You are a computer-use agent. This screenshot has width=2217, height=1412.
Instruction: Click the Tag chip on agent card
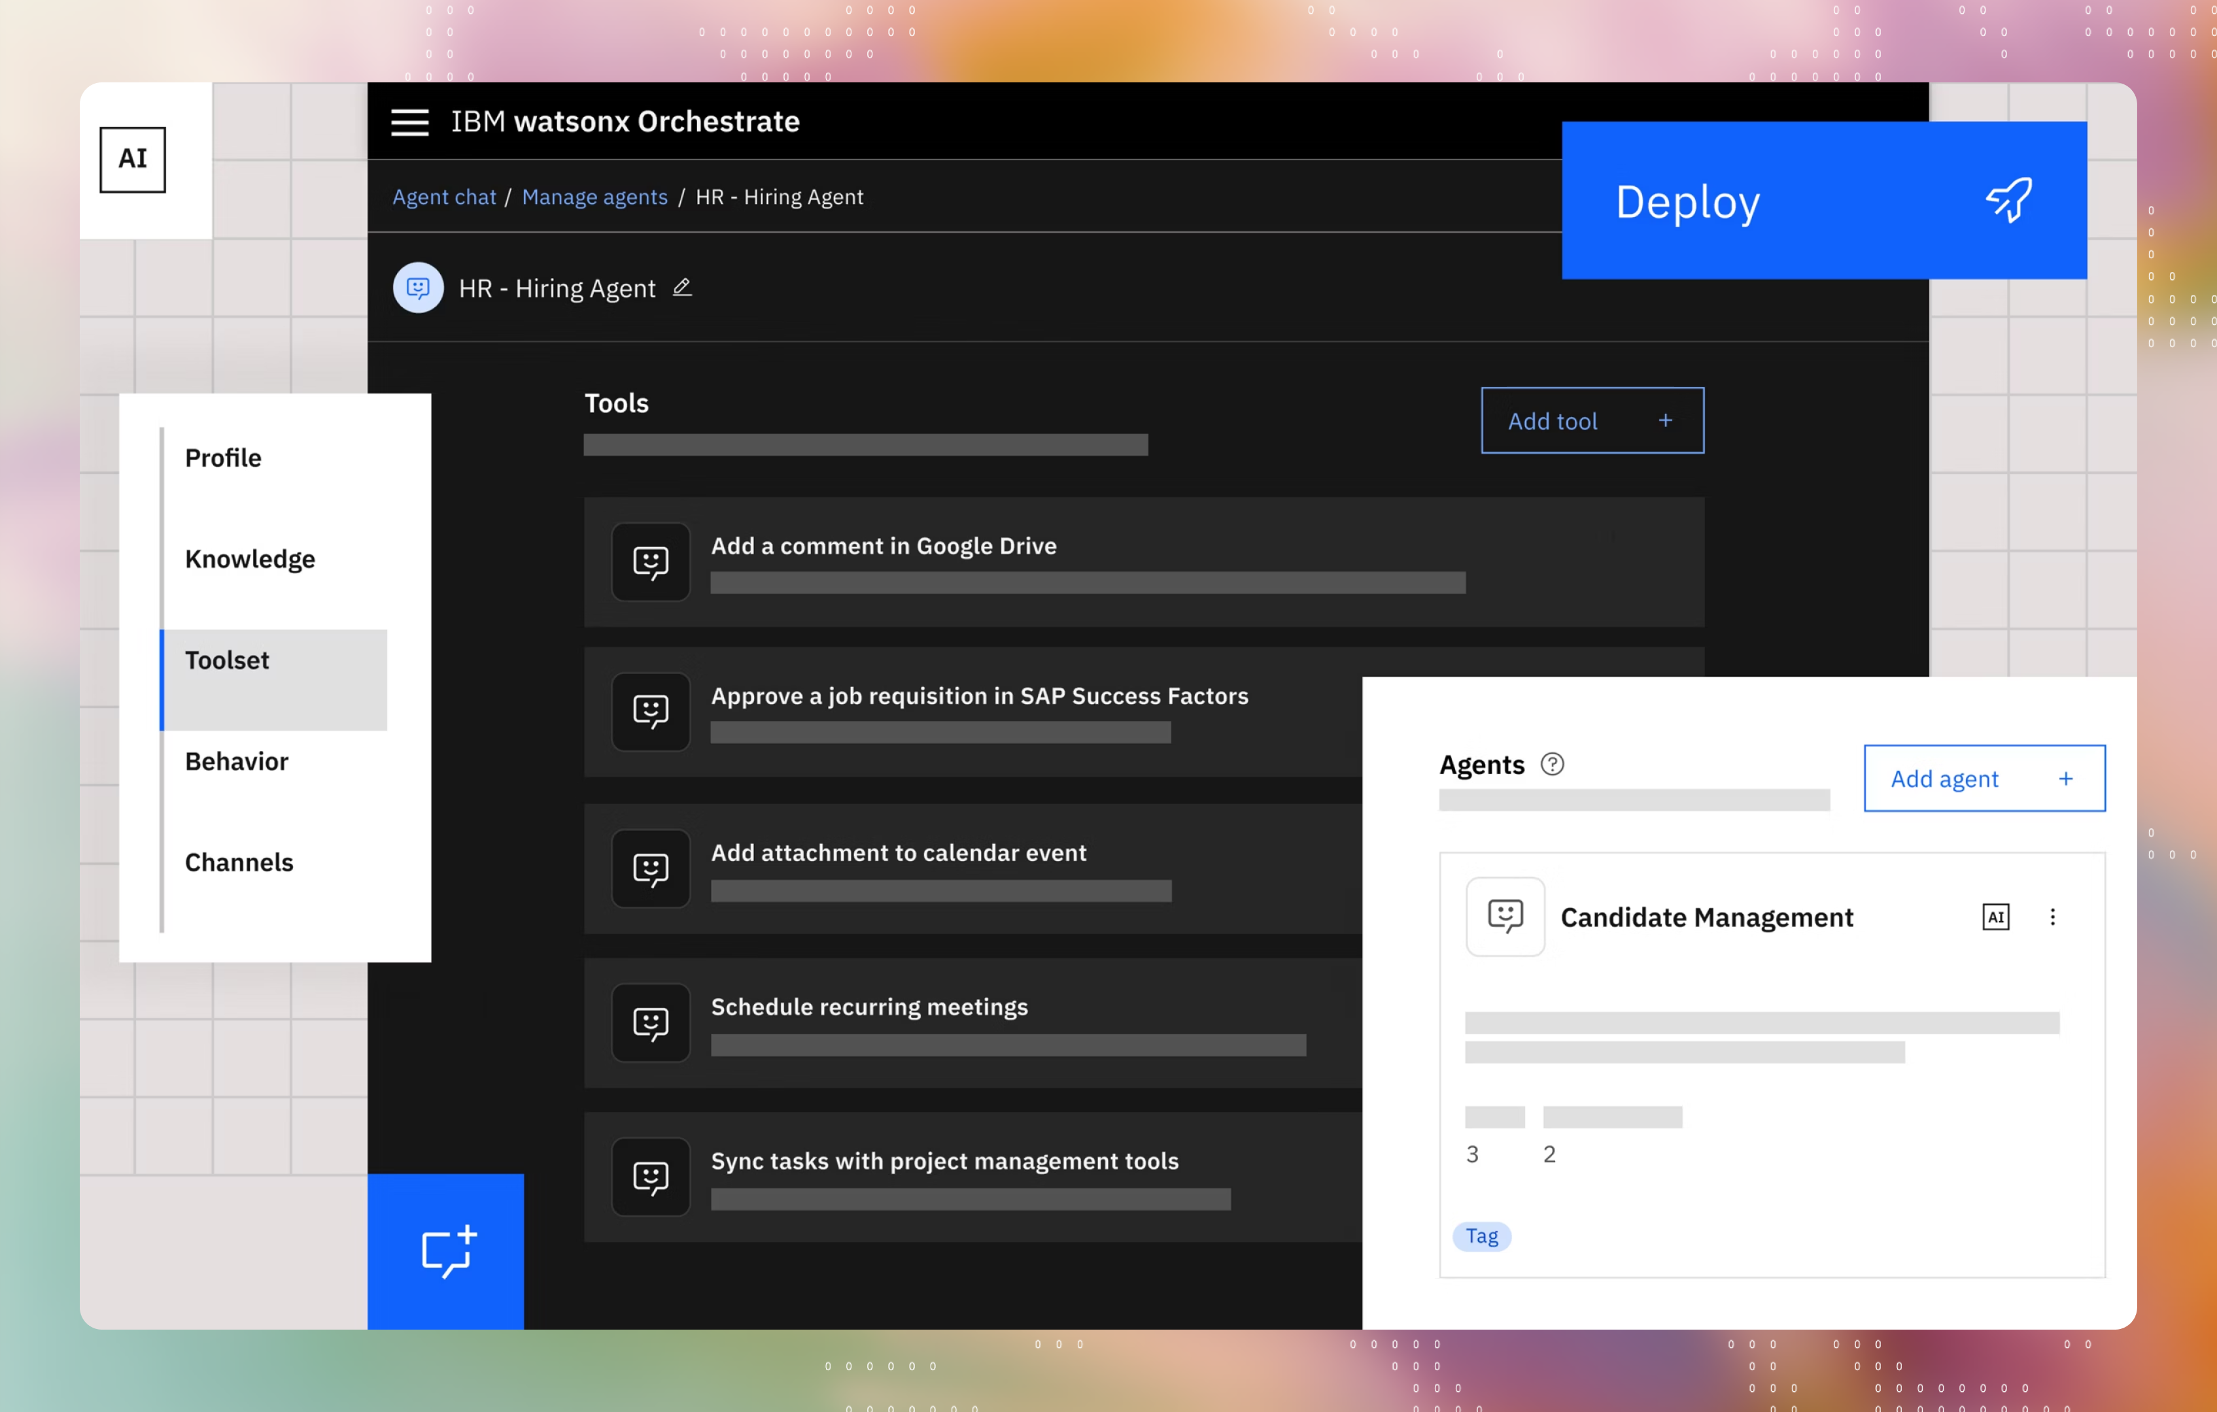[1481, 1235]
